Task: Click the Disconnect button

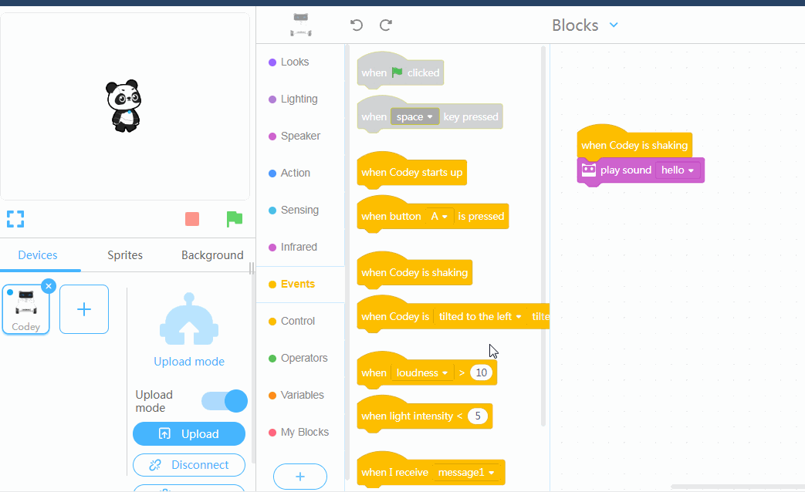Action: click(189, 465)
